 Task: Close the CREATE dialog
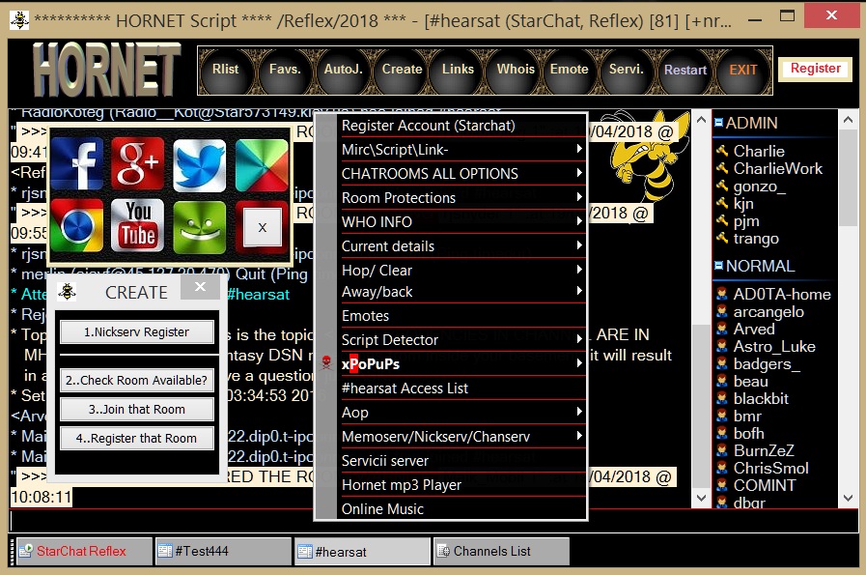pos(200,287)
